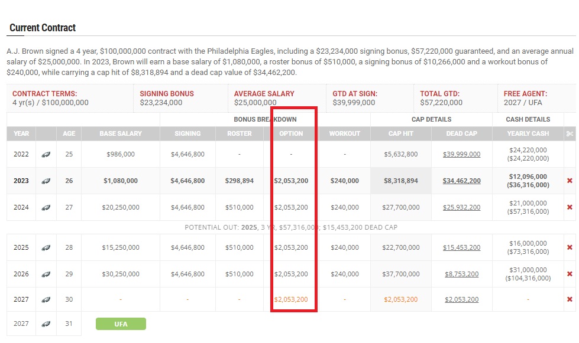The height and width of the screenshot is (343, 579).
Task: Click the YEARLY CASH column header
Action: 528,133
